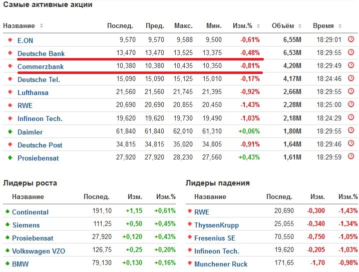Click the red down arrow beside ThyssenKrupp
359x272 pixels.
click(x=190, y=225)
